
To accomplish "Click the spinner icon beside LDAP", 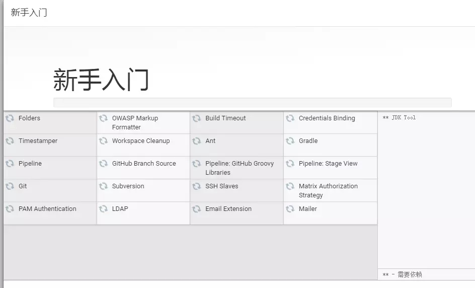I will point(103,209).
